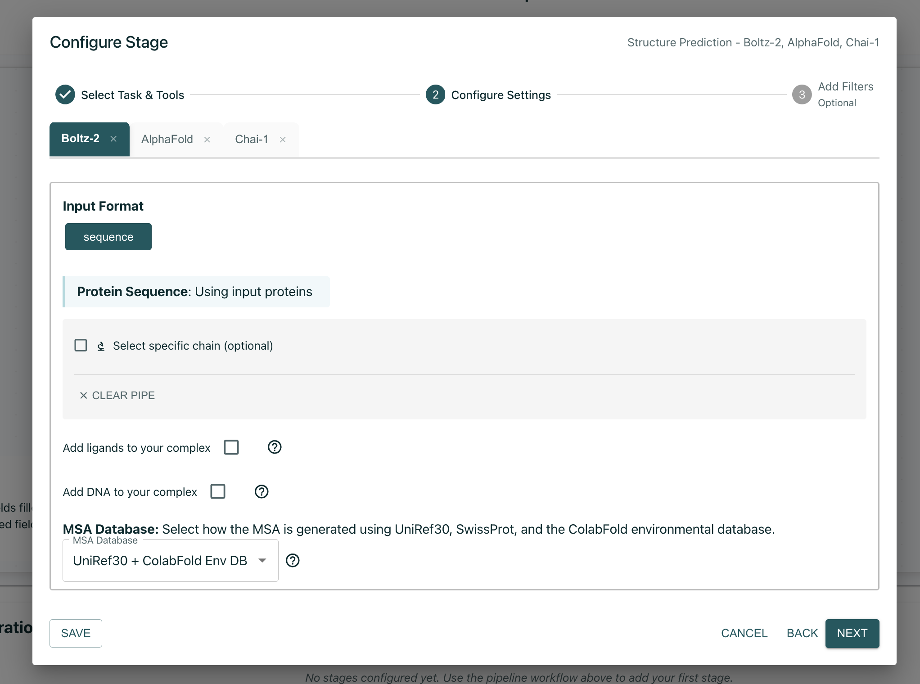Click the chain icon near specific chain option

point(100,346)
